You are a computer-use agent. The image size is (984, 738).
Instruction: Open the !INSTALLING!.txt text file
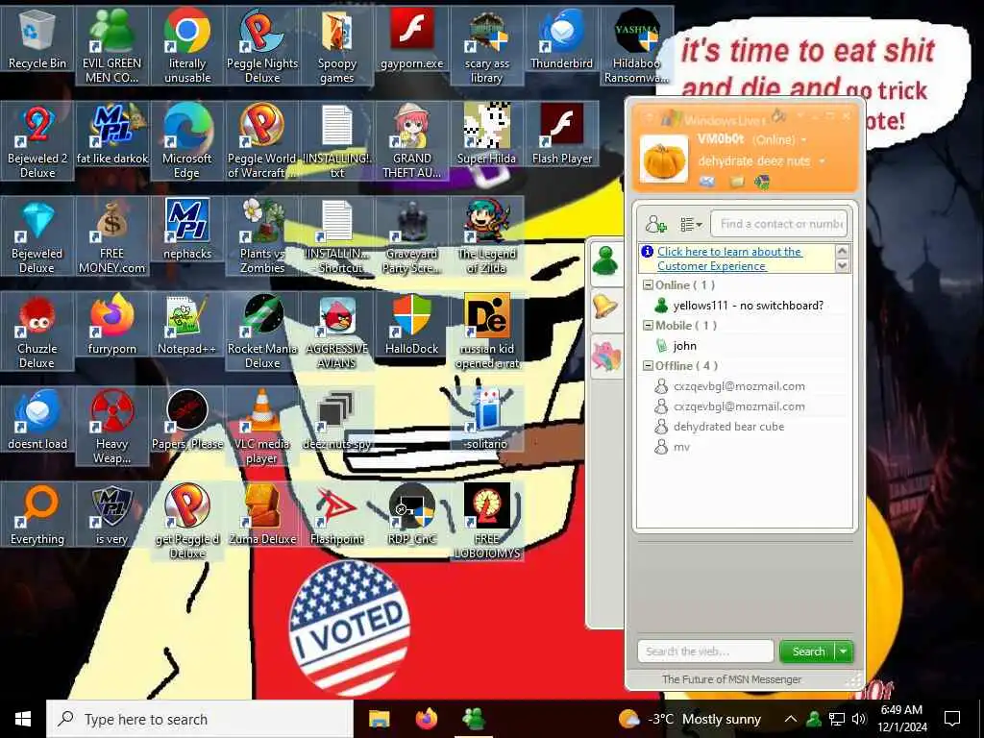click(x=337, y=141)
